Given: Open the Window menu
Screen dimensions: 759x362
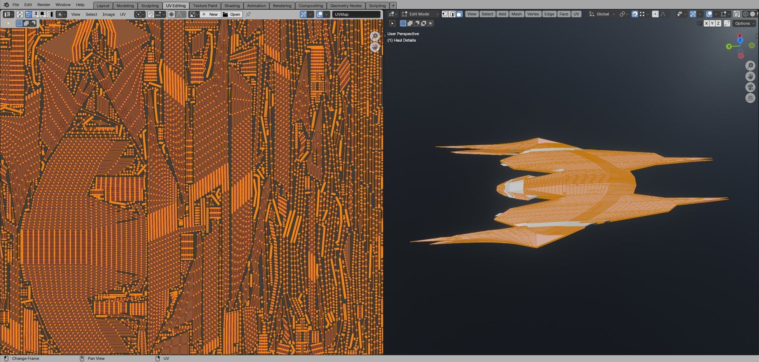Looking at the screenshot, I should 63,5.
